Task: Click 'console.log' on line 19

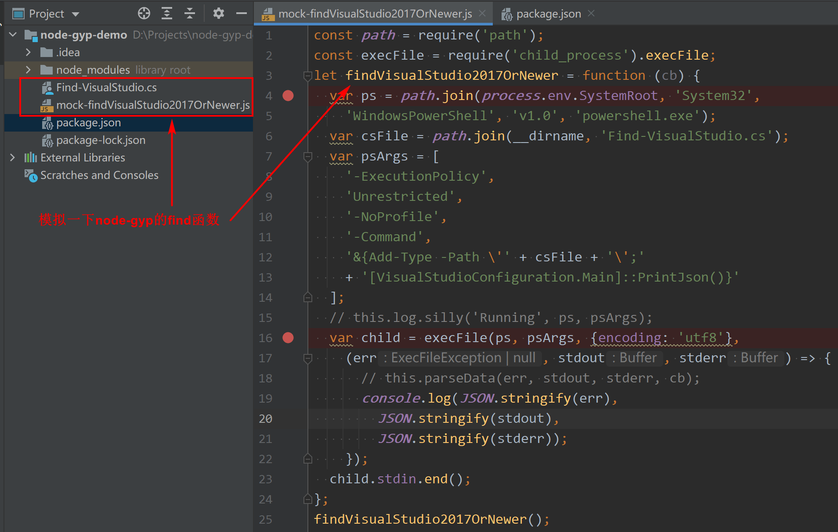Action: (x=407, y=398)
